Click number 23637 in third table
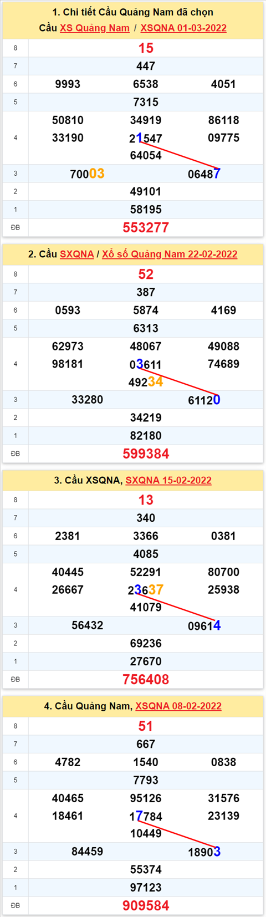 [146, 590]
